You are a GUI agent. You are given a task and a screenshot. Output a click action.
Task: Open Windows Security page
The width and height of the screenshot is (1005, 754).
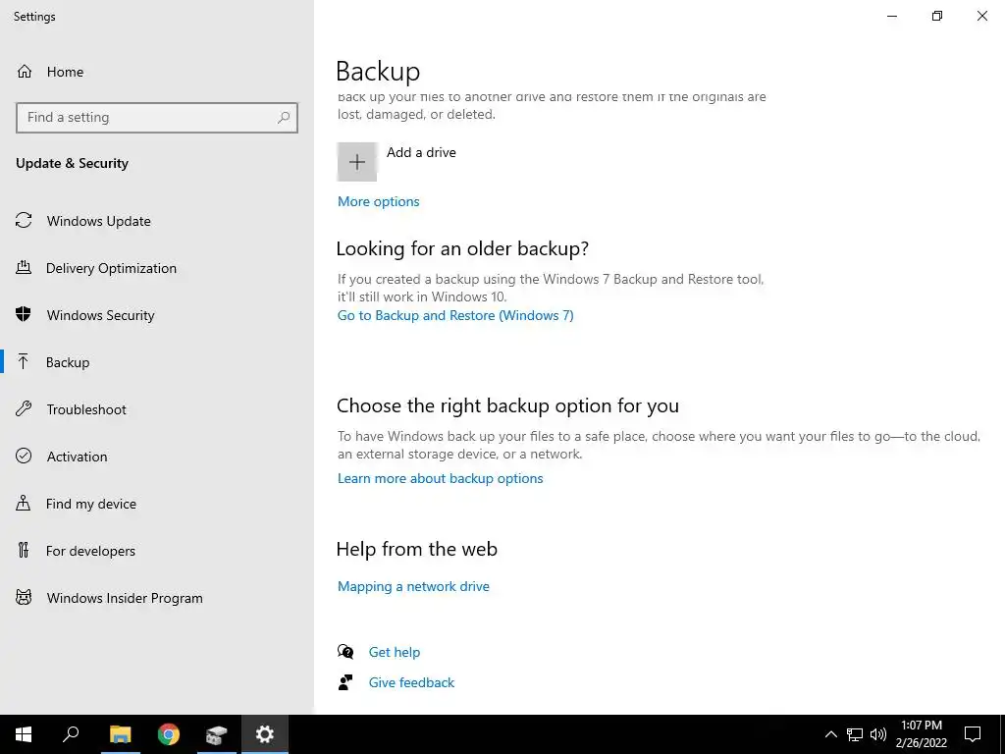pyautogui.click(x=101, y=315)
